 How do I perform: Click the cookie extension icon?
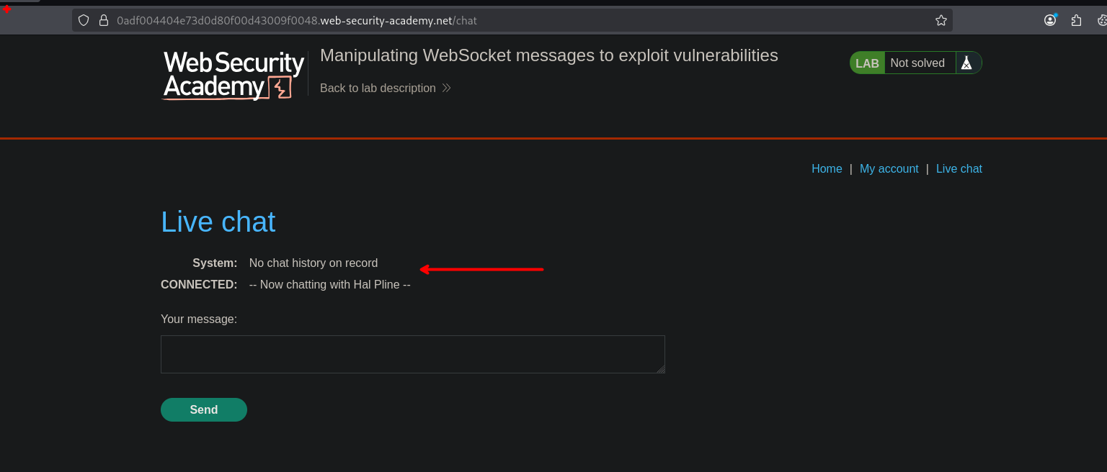coord(1102,20)
